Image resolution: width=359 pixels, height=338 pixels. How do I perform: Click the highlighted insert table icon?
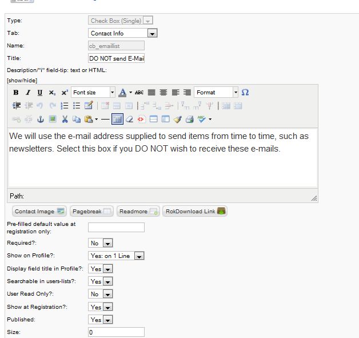[117, 120]
